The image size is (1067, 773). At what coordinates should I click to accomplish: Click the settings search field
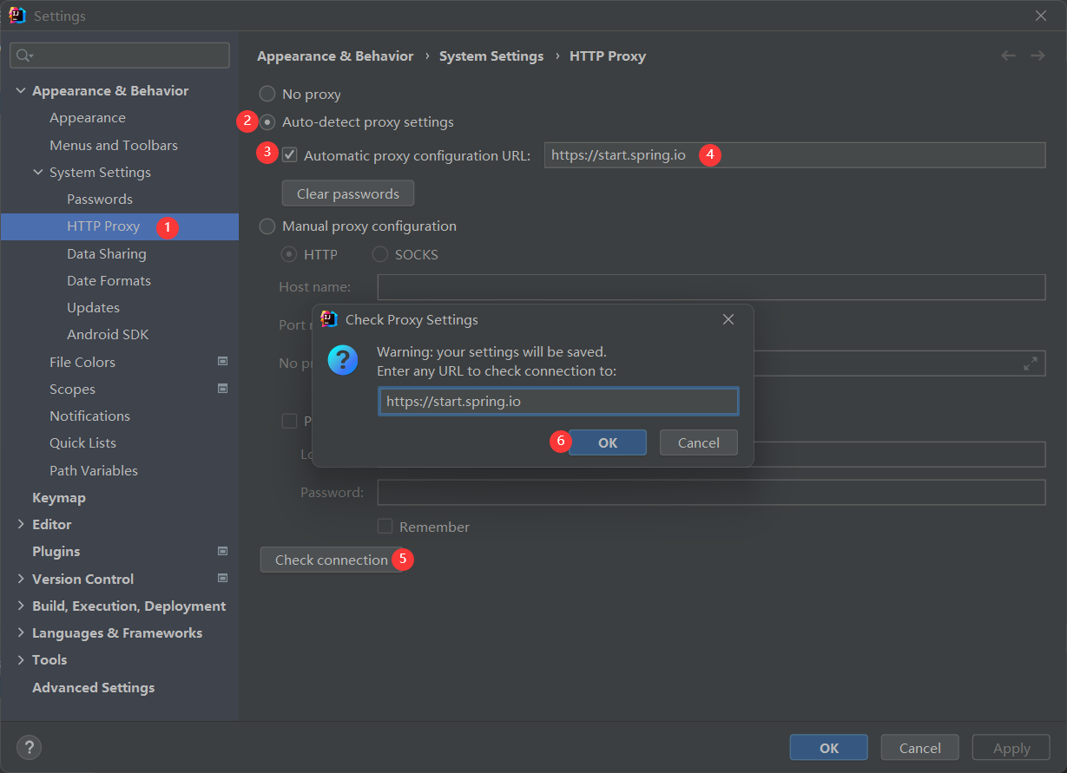tap(120, 56)
